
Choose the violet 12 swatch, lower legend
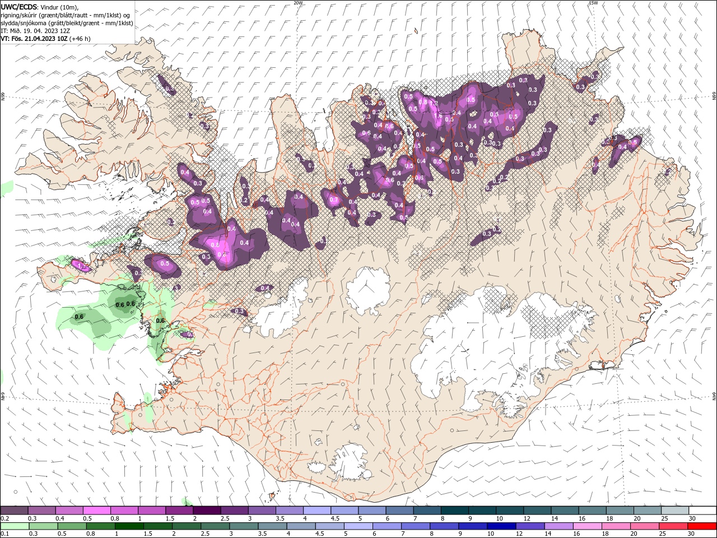[529, 526]
